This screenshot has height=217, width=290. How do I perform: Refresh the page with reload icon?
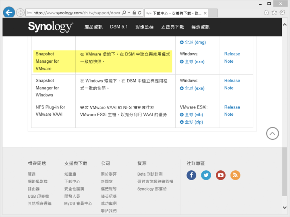pos(140,12)
